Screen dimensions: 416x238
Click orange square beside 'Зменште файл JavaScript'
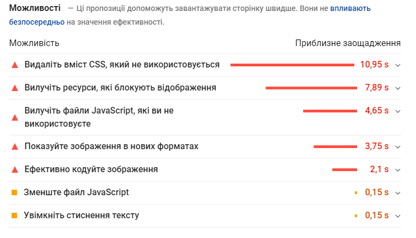coord(15,192)
